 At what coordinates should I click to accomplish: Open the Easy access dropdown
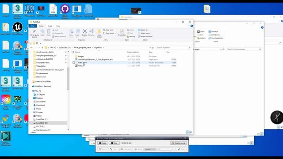[110, 34]
